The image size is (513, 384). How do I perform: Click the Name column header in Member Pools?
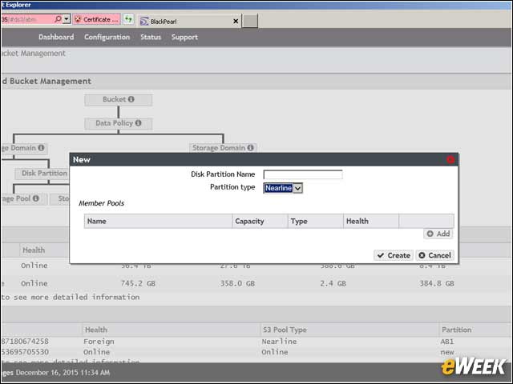tap(158, 222)
